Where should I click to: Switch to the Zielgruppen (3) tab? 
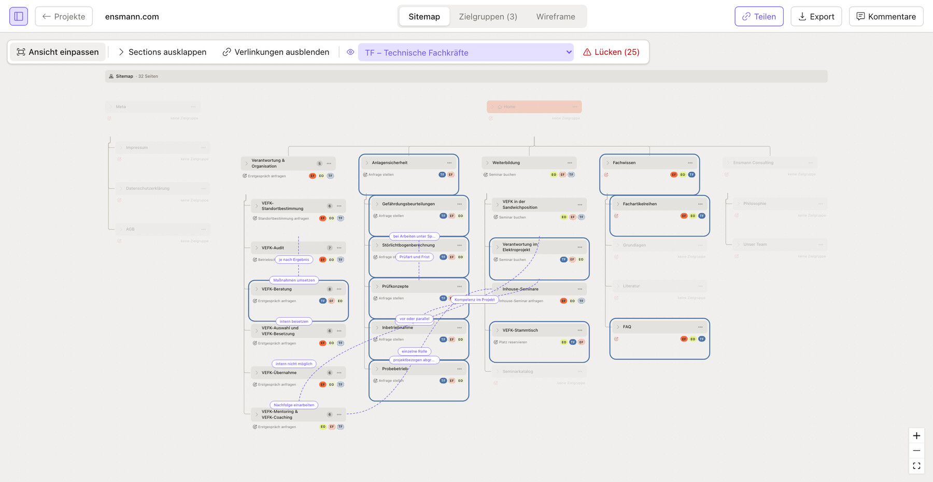(x=488, y=17)
